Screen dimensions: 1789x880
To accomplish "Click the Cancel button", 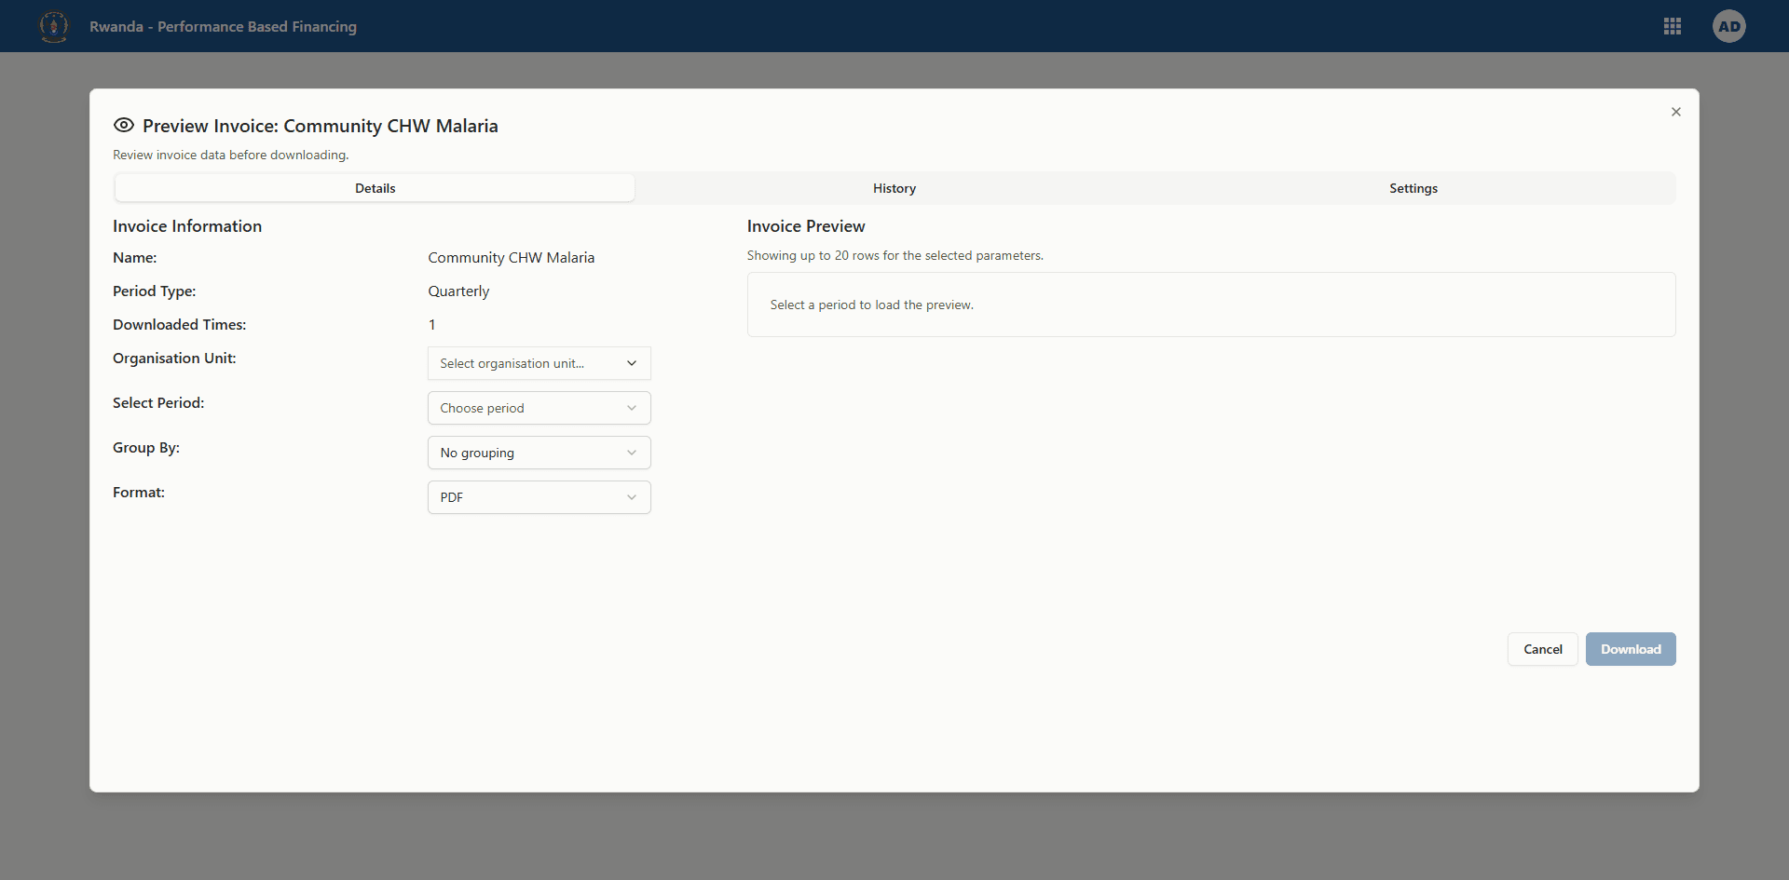I will coord(1542,649).
